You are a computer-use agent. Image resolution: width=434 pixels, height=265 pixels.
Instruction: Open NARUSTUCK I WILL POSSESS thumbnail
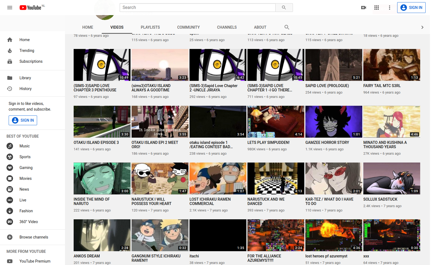(160, 178)
